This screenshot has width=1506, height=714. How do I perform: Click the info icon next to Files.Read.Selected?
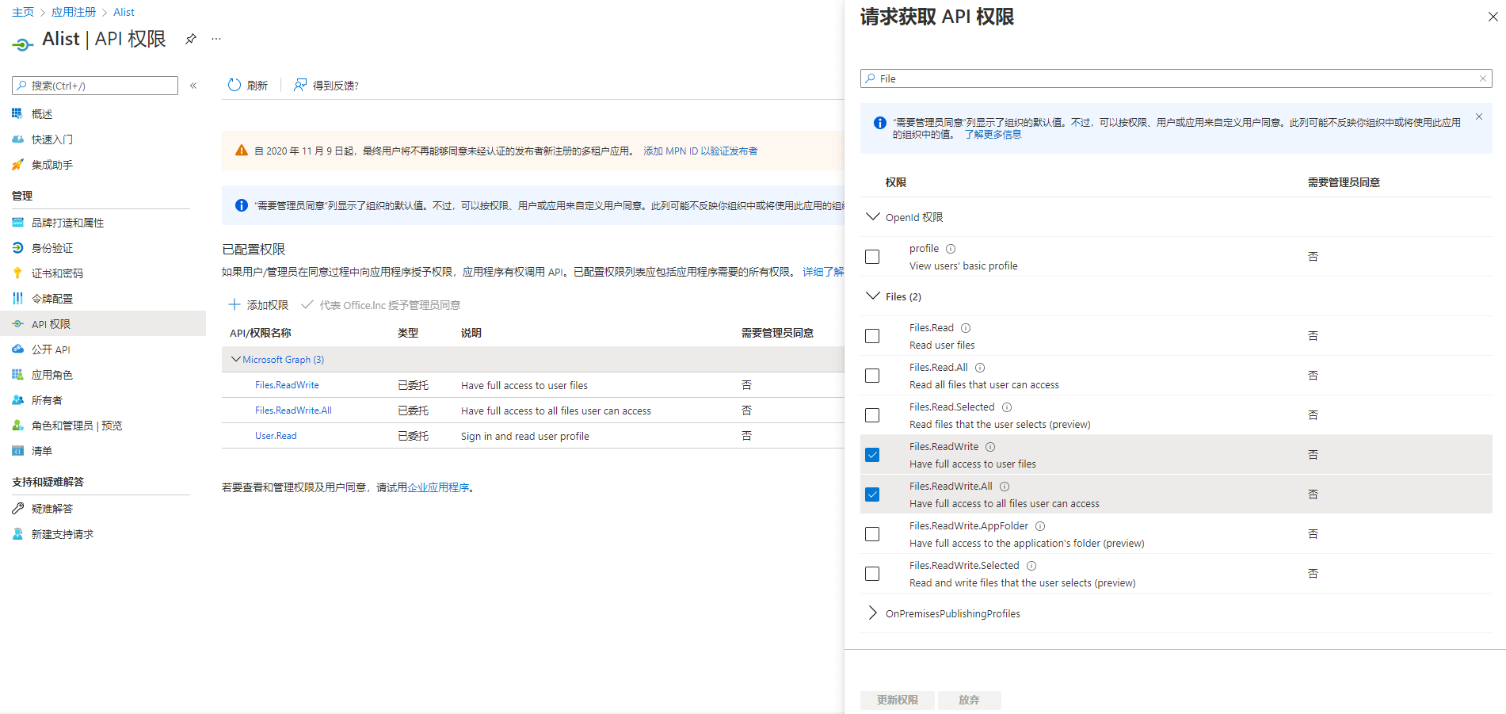click(1007, 407)
